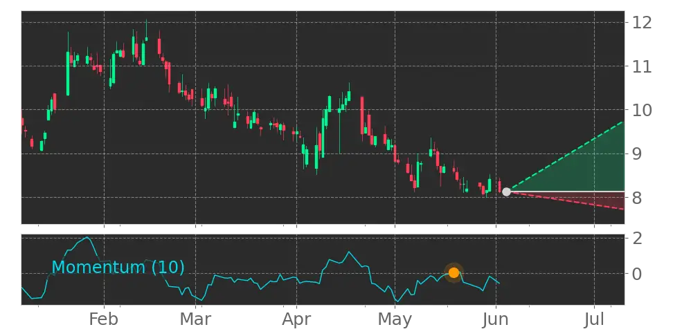Click the price axis value 9
The height and width of the screenshot is (336, 673).
637,153
